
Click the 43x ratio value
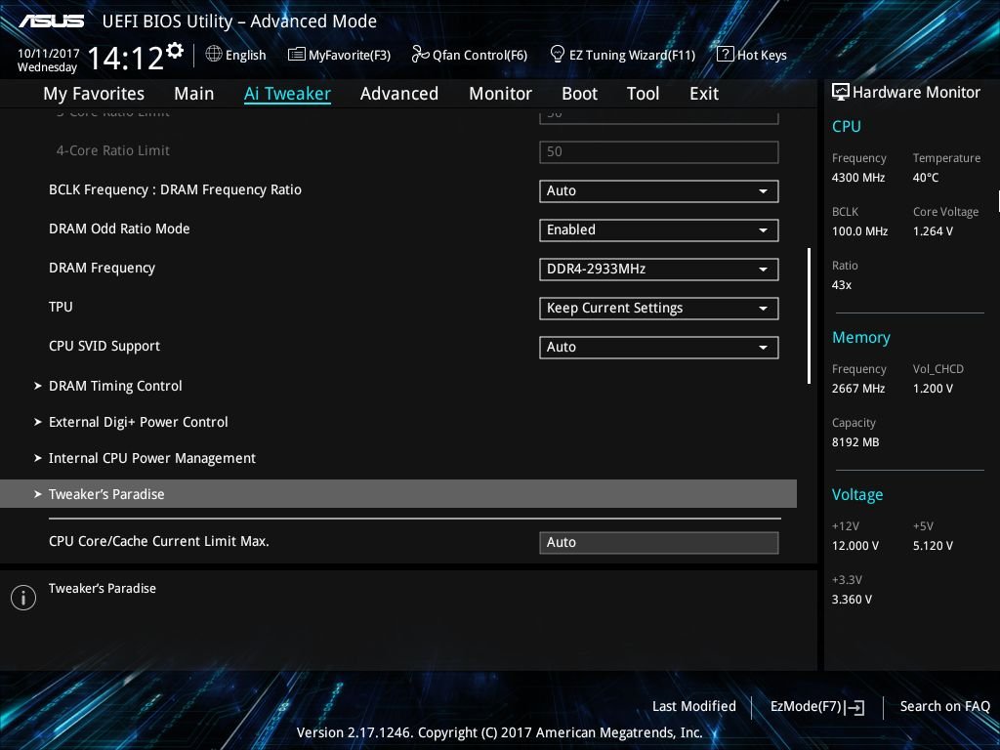pos(842,285)
